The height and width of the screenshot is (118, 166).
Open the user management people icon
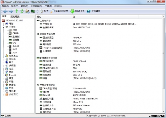27,11
